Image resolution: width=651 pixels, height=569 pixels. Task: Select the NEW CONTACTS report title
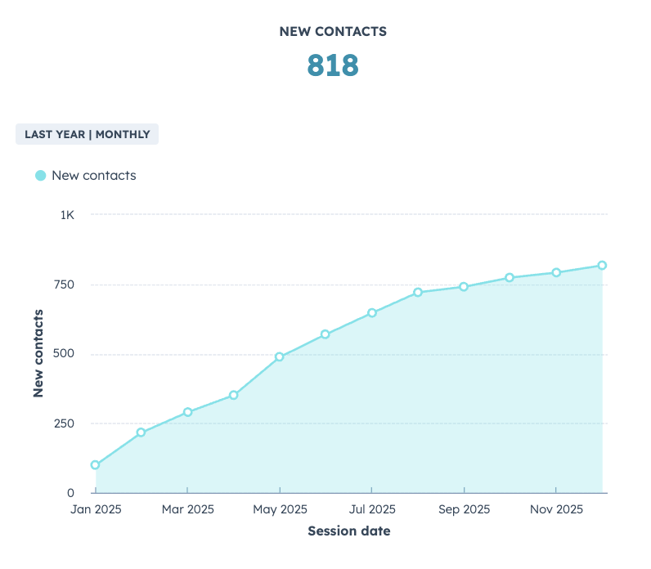click(333, 32)
